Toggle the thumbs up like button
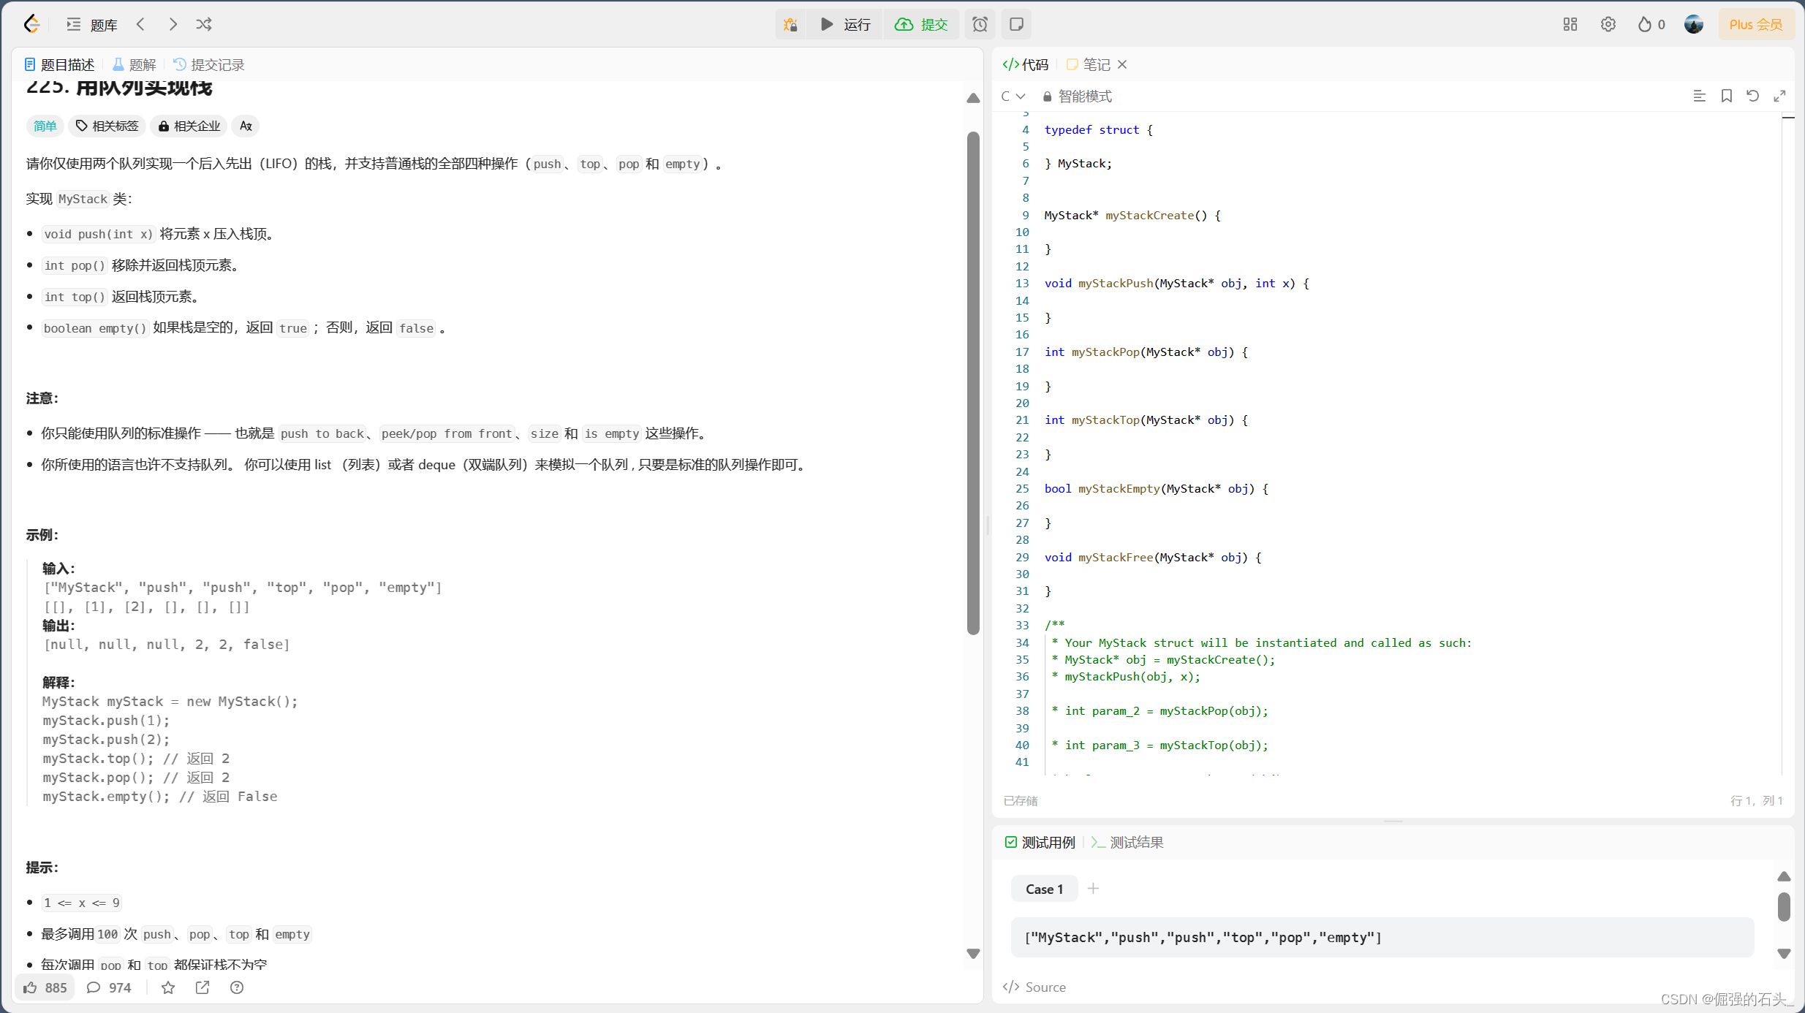 (x=45, y=987)
